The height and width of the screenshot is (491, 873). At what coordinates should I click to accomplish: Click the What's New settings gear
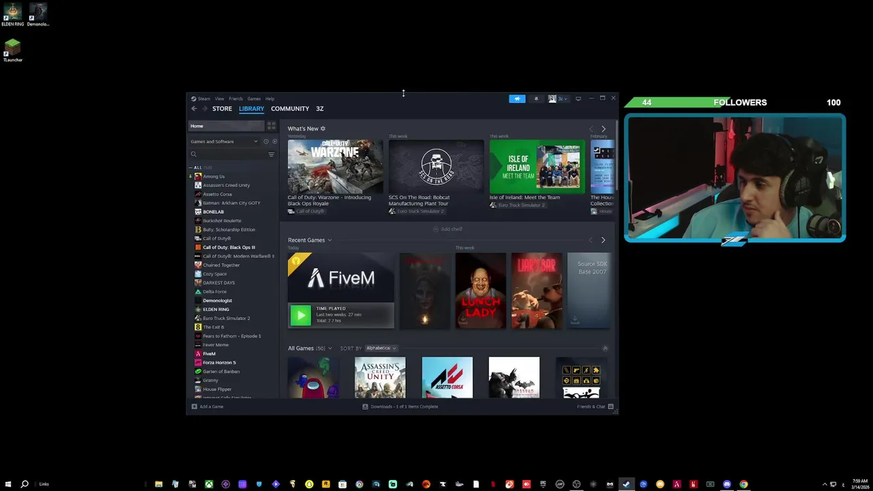(x=323, y=128)
